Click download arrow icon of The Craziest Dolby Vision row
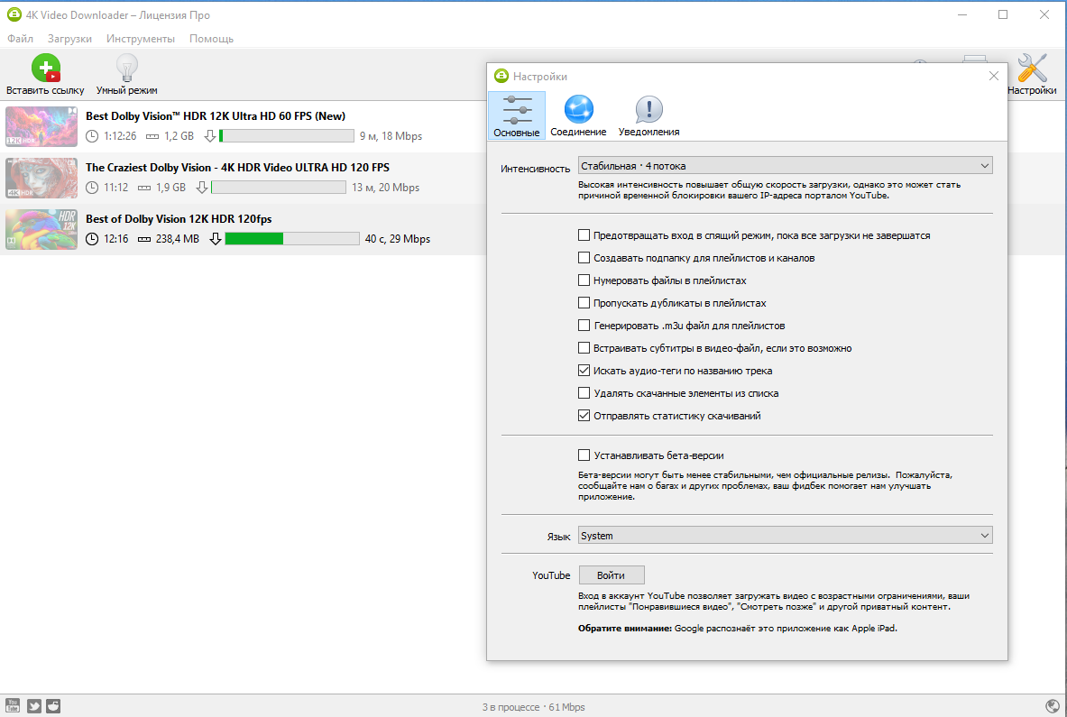Viewport: 1067px width, 717px height. pos(201,187)
